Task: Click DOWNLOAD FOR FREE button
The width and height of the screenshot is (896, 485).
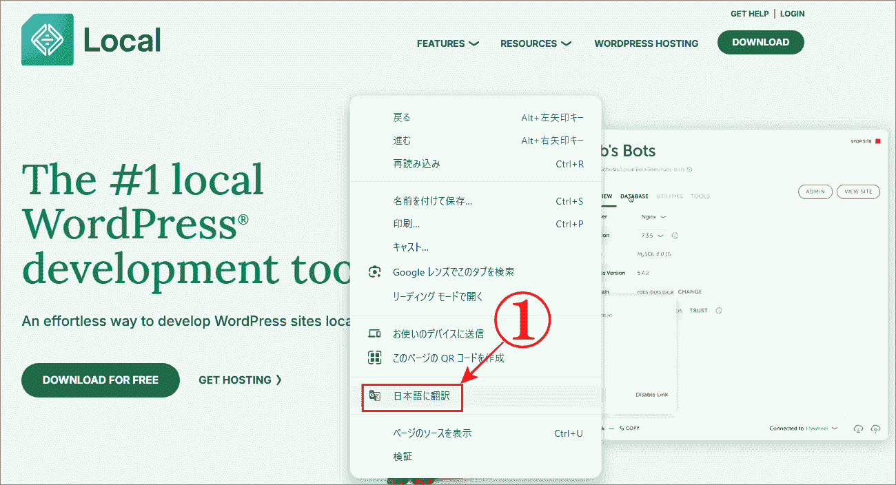Action: [101, 380]
